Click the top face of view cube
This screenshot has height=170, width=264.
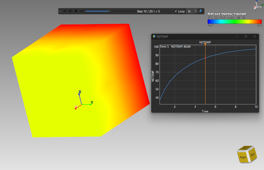[246, 148]
